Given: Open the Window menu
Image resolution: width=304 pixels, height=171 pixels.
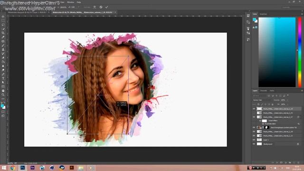Looking at the screenshot, I should click(x=70, y=2).
